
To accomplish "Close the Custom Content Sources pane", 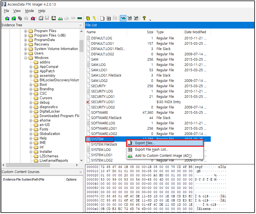I will pos(80,172).
